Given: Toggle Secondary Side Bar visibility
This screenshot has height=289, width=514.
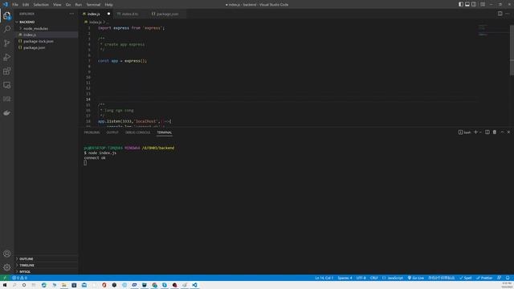Looking at the screenshot, I should pyautogui.click(x=474, y=4).
